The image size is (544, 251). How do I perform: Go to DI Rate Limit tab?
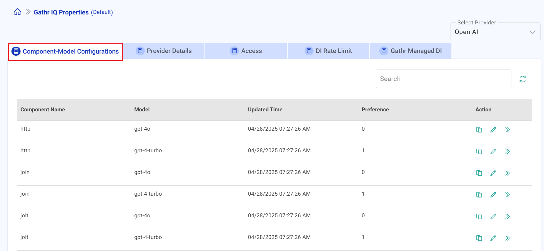[x=328, y=51]
